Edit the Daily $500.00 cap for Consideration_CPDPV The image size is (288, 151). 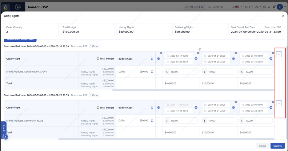pos(152,72)
